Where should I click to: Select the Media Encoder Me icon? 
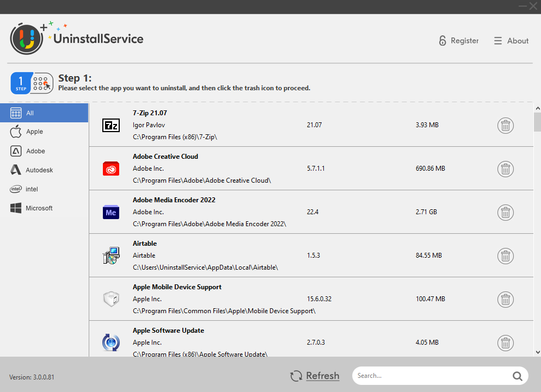coord(111,213)
